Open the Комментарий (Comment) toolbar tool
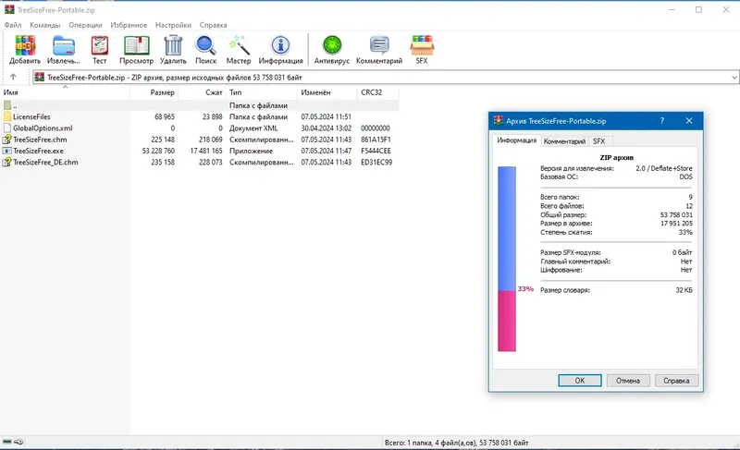Image resolution: width=740 pixels, height=450 pixels. point(379,45)
